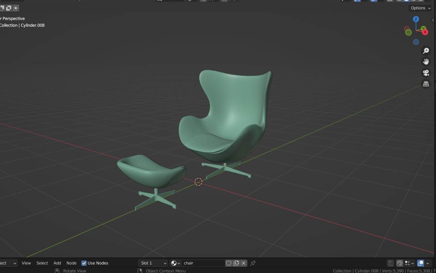Viewport: 436px width, 273px height.
Task: Click the negative Y green circle on gizmo
Action: 408,32
